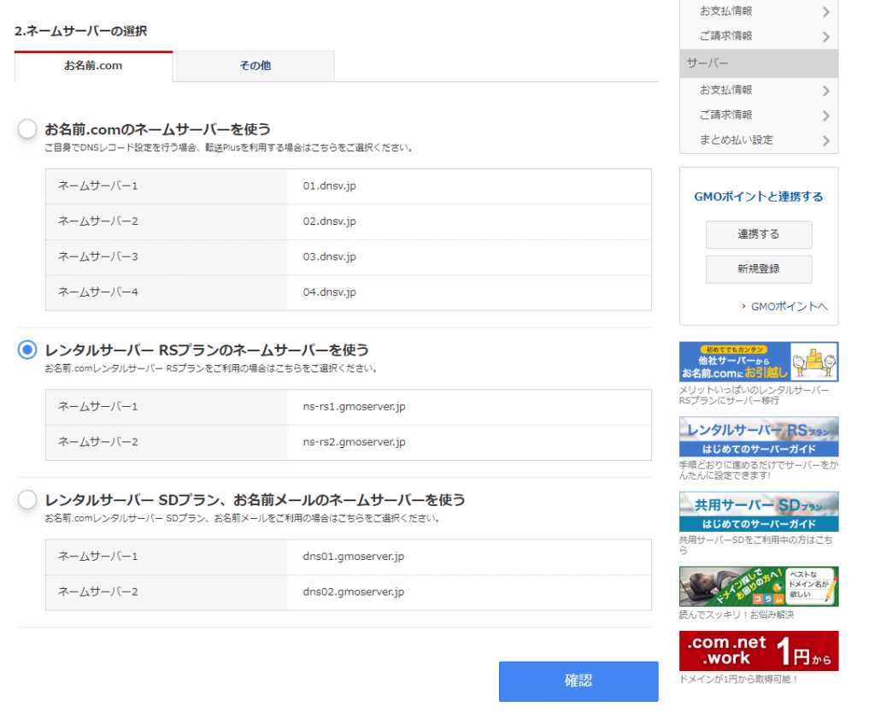Click the domain search コラム banner
875x713 pixels.
[759, 586]
